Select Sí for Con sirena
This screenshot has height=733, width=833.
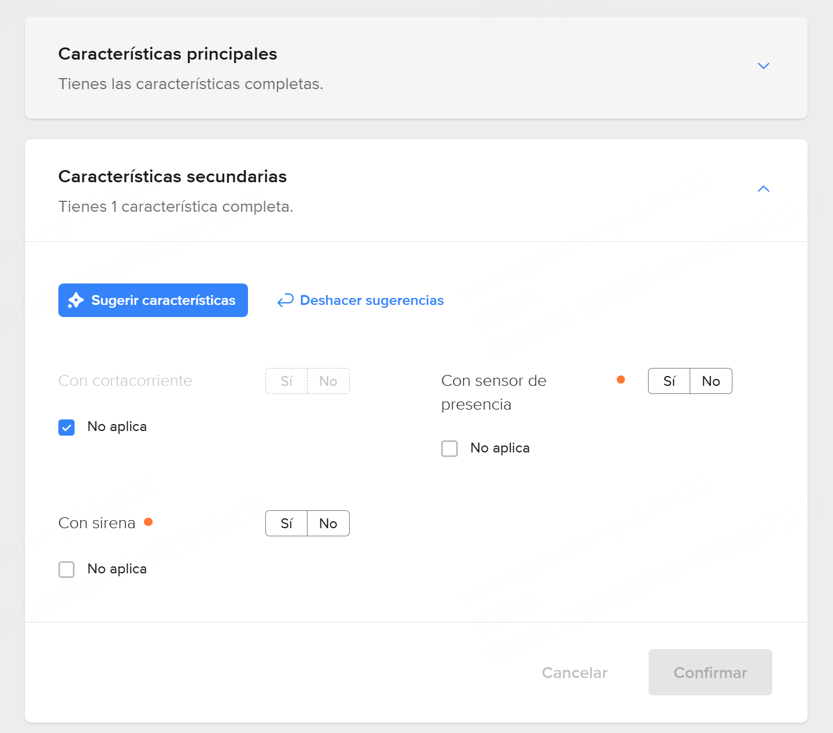286,523
